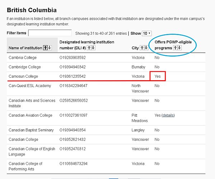Screen dimensions: 215x179
Task: Sort PGWP-eligible programs ascending arrow
Action: click(175, 48)
